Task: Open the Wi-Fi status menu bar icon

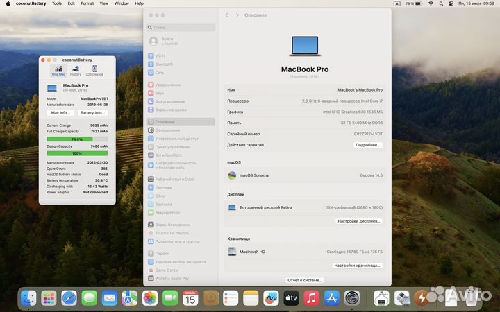Action: 431,3
